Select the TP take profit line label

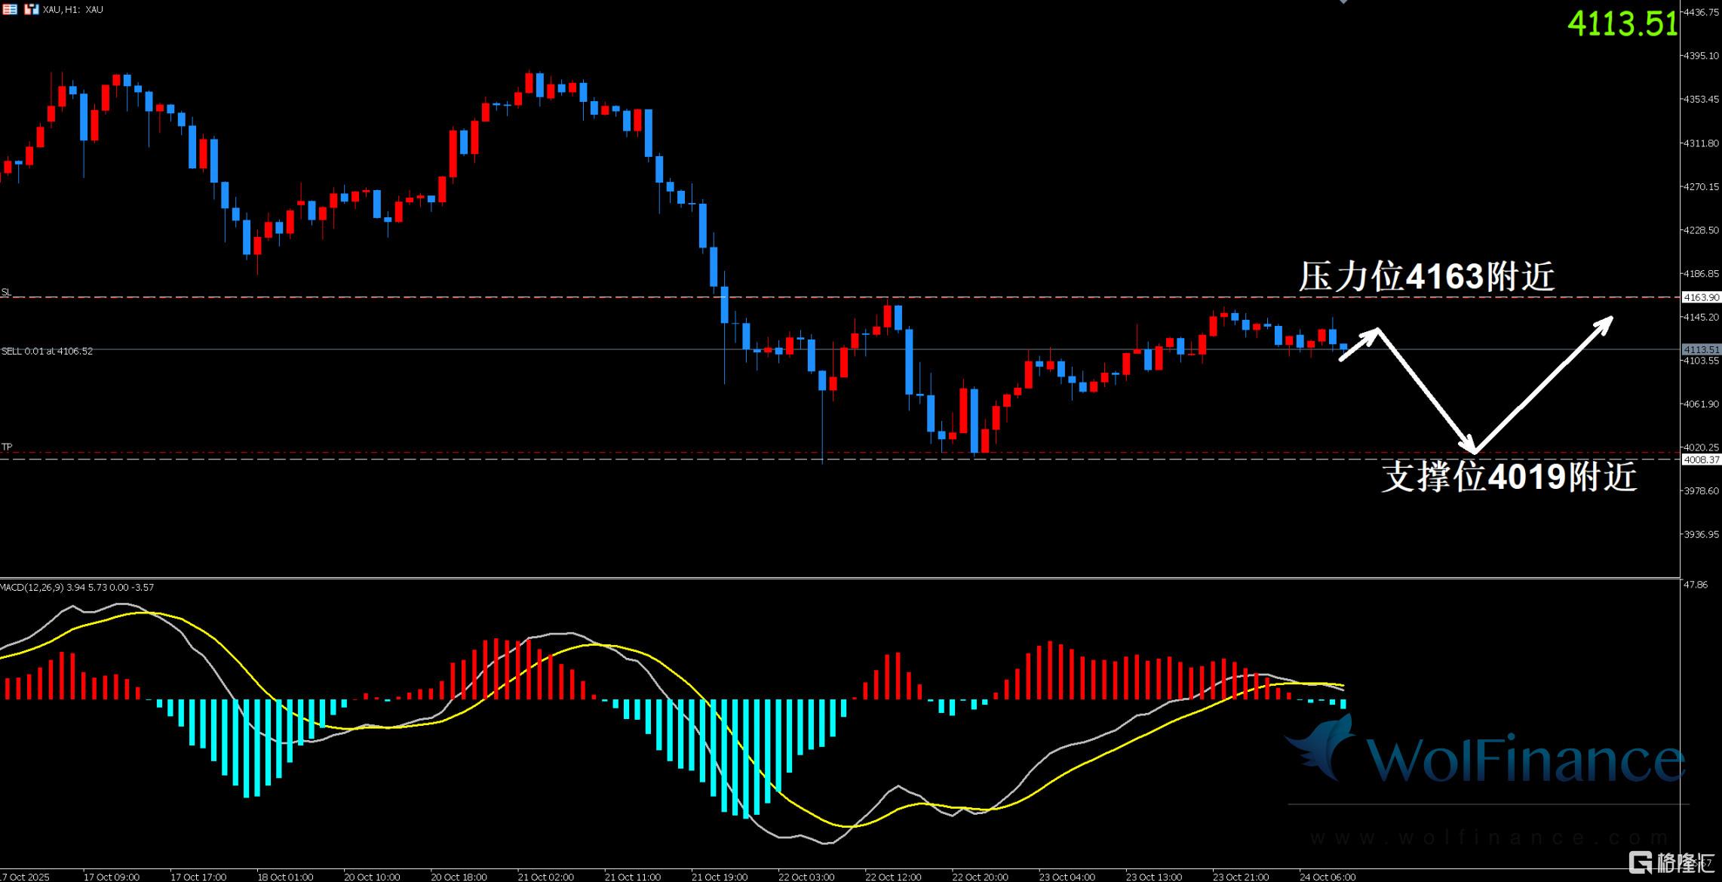6,447
